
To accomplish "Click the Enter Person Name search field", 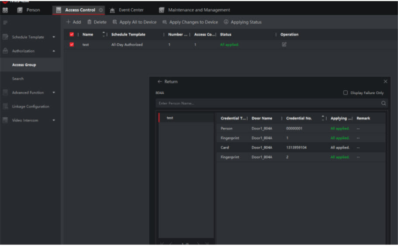I will (x=266, y=103).
